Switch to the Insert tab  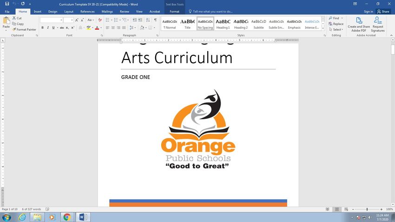click(x=38, y=12)
